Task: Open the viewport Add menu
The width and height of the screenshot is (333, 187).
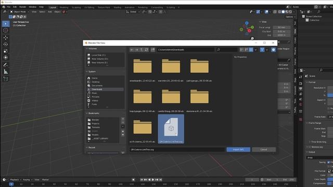Action: click(50, 12)
